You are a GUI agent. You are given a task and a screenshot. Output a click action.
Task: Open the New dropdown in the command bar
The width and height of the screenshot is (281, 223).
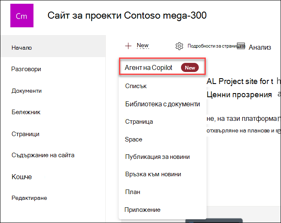click(143, 46)
